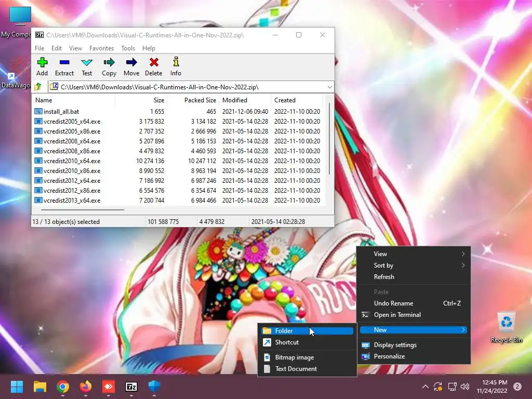
Task: Choose Refresh in the desktop context menu
Action: (x=414, y=277)
